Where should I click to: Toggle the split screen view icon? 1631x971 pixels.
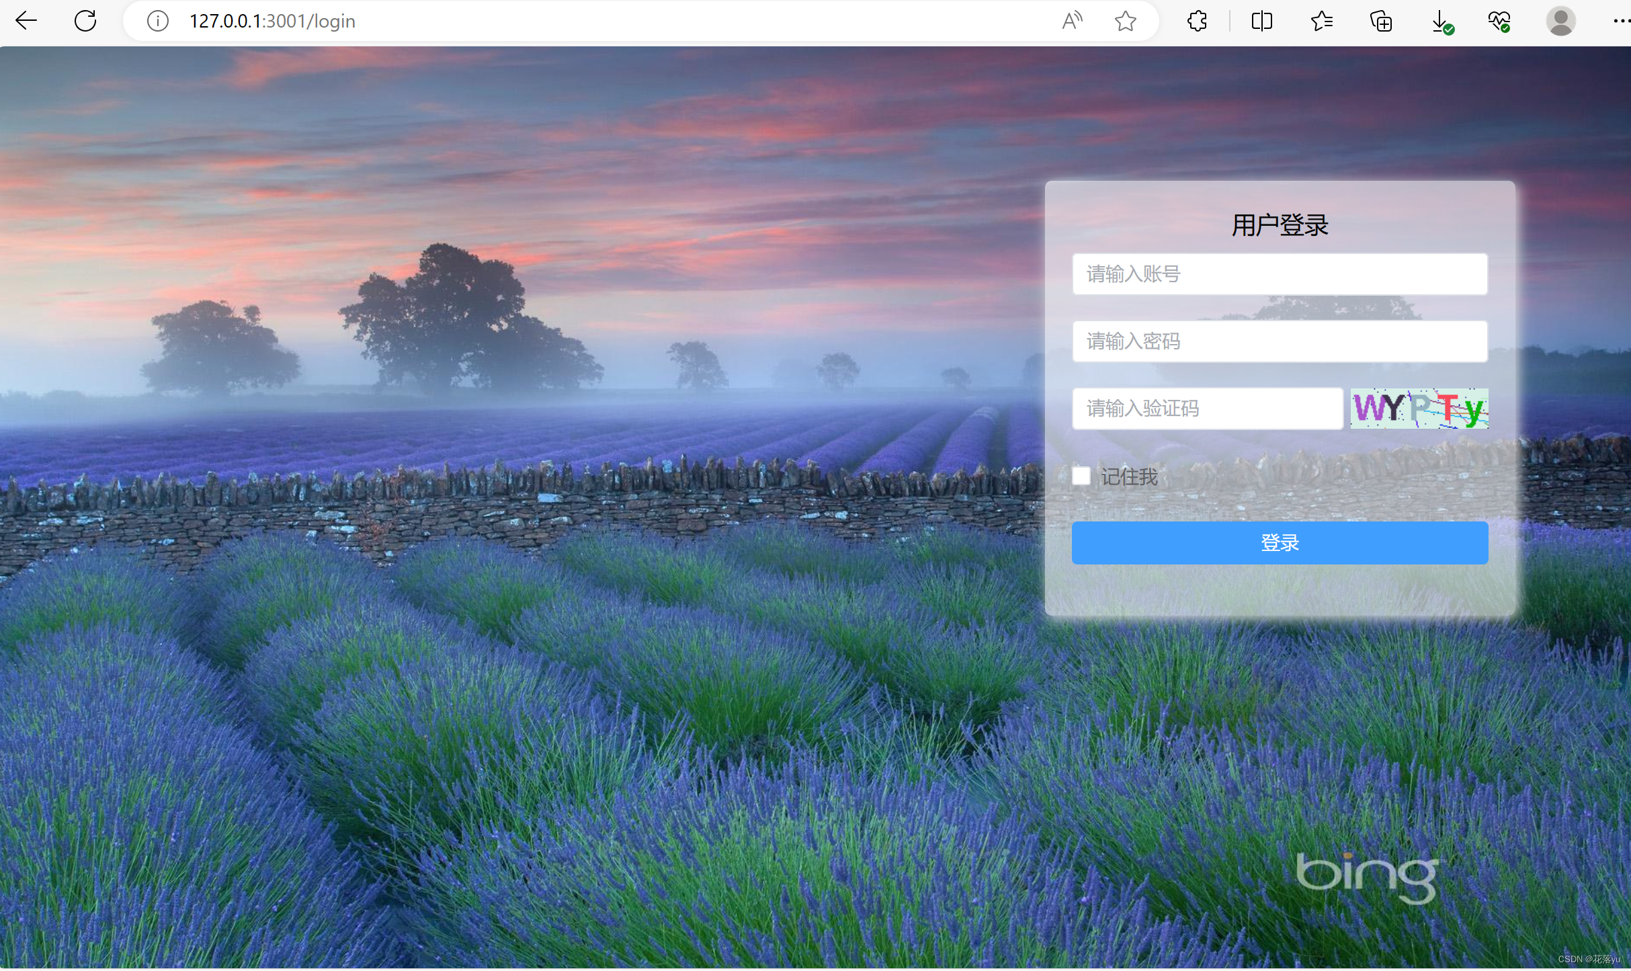[1262, 21]
